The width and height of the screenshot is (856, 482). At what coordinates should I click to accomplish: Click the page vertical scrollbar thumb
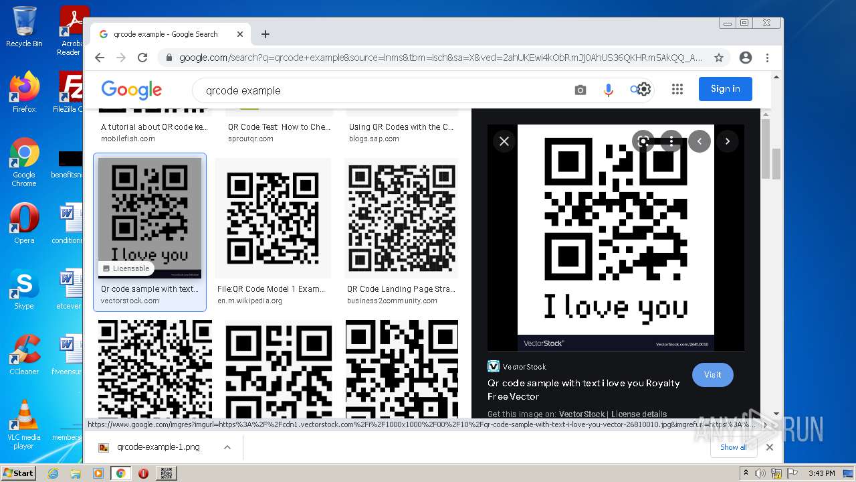(776, 165)
